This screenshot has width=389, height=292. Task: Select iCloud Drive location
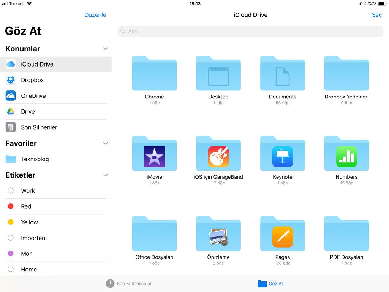(56, 64)
